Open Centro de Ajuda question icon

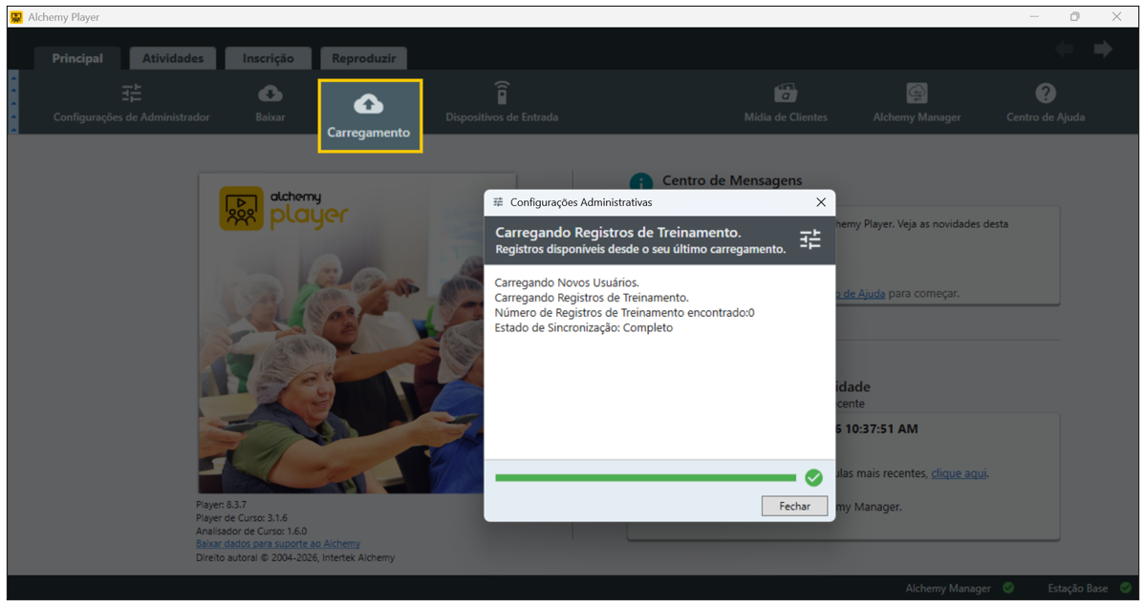pyautogui.click(x=1046, y=94)
